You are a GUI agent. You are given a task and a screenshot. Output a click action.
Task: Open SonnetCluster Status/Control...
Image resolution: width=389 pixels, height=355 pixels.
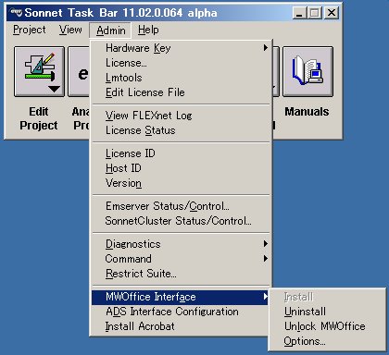point(181,221)
